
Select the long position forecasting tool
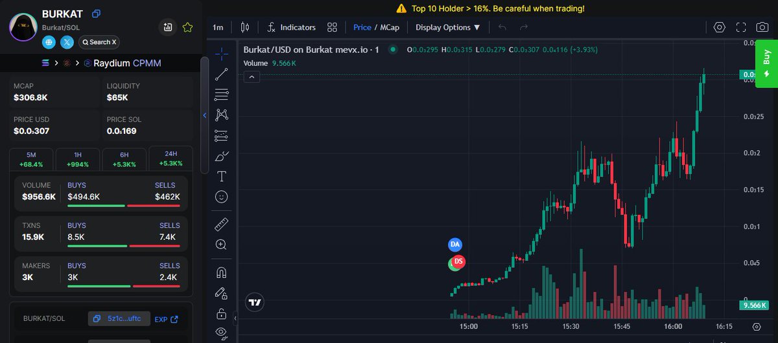[x=221, y=136]
